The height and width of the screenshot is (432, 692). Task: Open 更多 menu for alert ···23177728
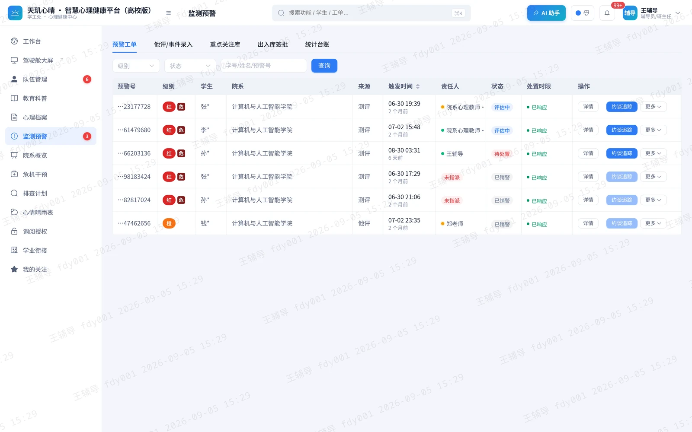(x=653, y=107)
